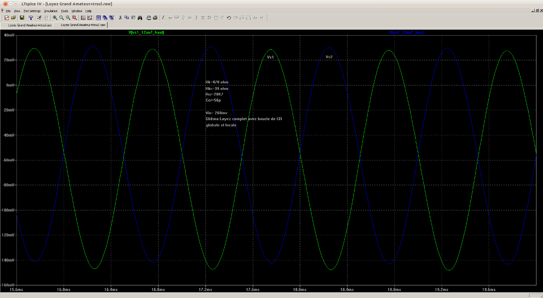This screenshot has height=298, width=543.
Task: Select the SPICE directive '.op' tool
Action: pyautogui.click(x=262, y=18)
